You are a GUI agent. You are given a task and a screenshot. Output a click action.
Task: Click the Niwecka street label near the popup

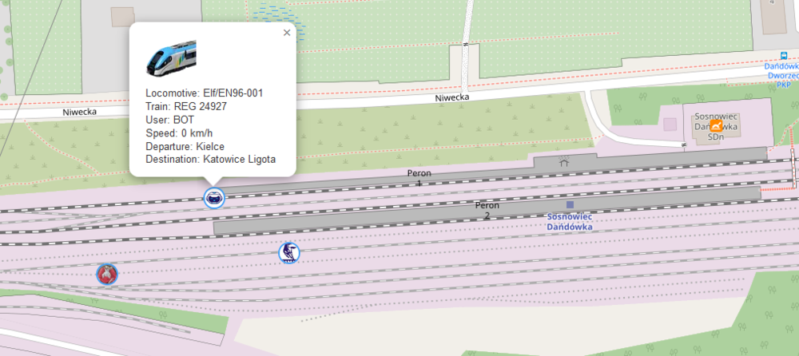pos(79,112)
